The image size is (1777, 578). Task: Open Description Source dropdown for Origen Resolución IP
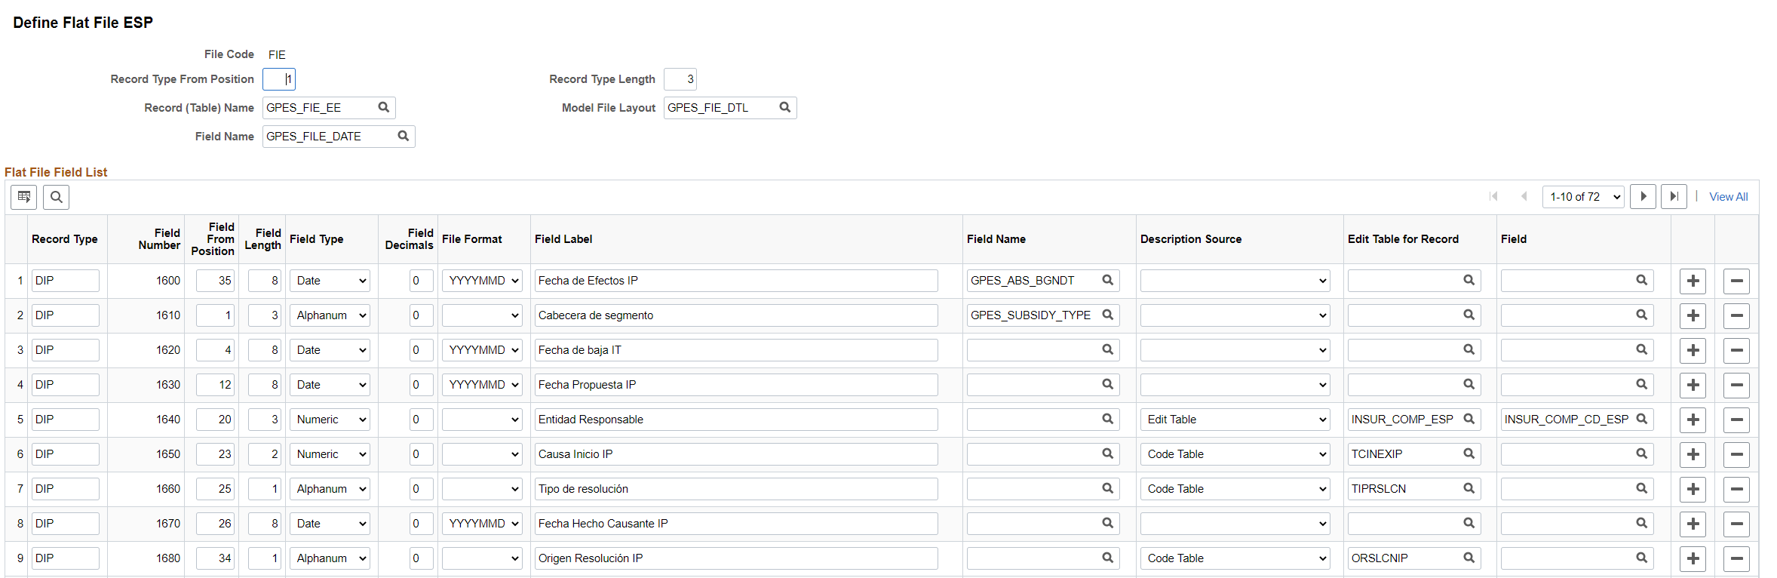pyautogui.click(x=1235, y=558)
